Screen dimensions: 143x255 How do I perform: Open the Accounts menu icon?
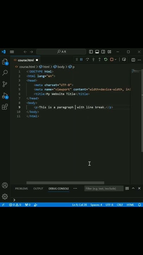(5, 185)
